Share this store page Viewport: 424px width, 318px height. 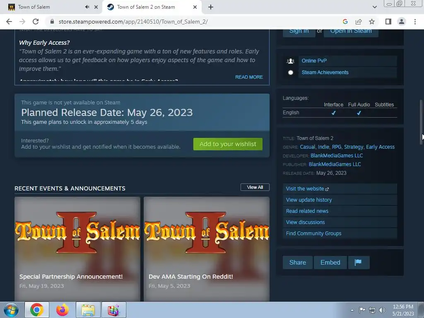click(x=297, y=263)
